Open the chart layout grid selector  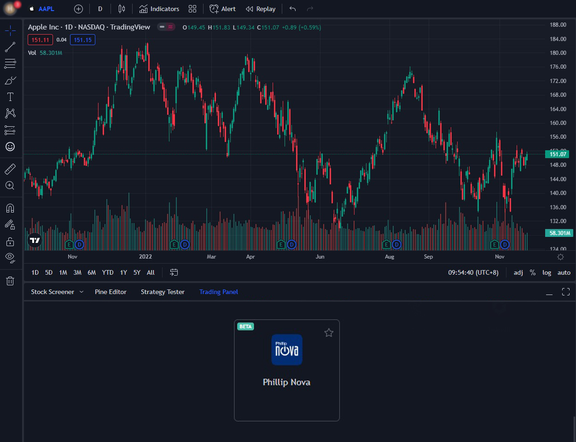tap(192, 9)
